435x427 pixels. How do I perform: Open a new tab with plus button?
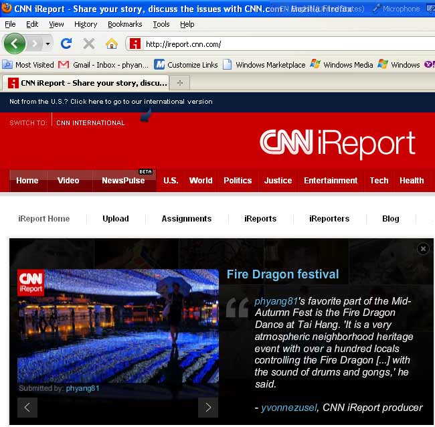180,83
